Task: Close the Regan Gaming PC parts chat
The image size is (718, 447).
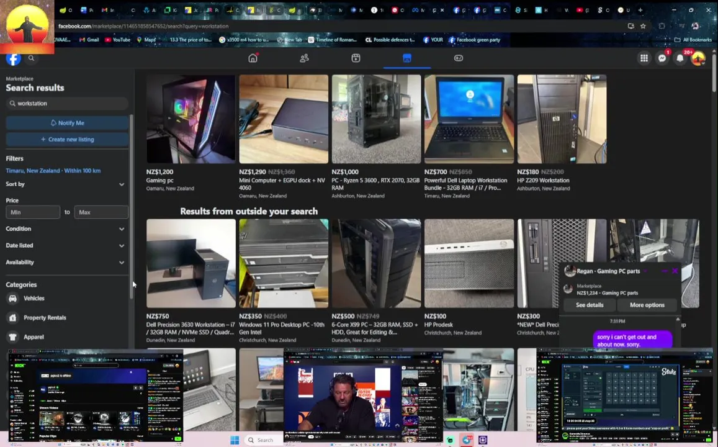Action: point(675,271)
